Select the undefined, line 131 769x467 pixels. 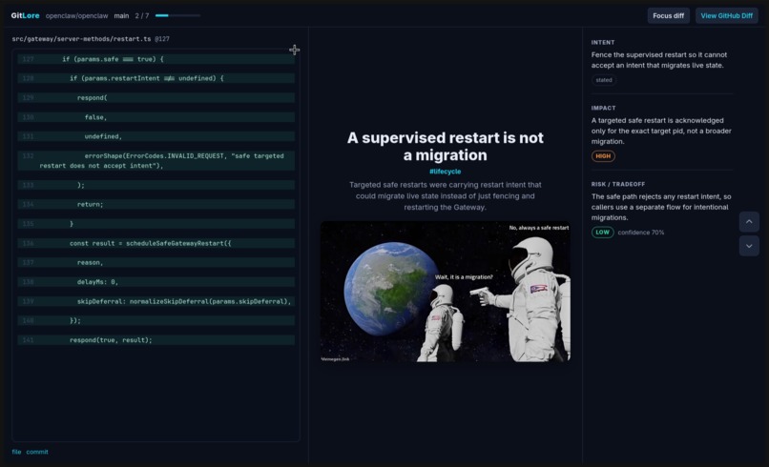(x=156, y=136)
